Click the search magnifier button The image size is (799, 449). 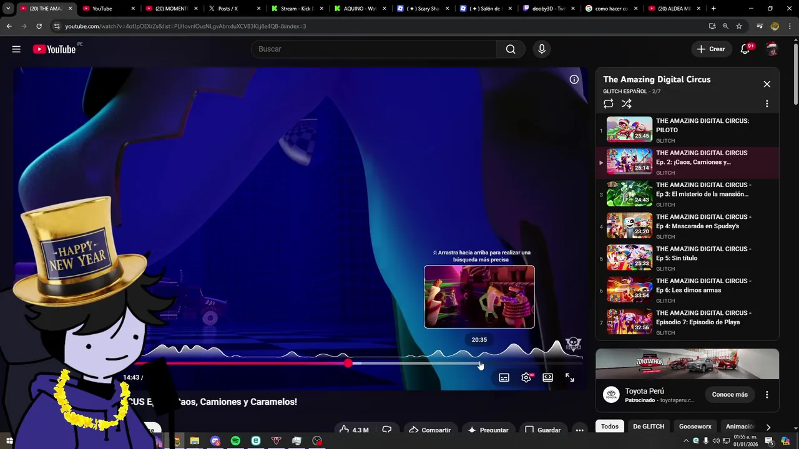pyautogui.click(x=511, y=49)
